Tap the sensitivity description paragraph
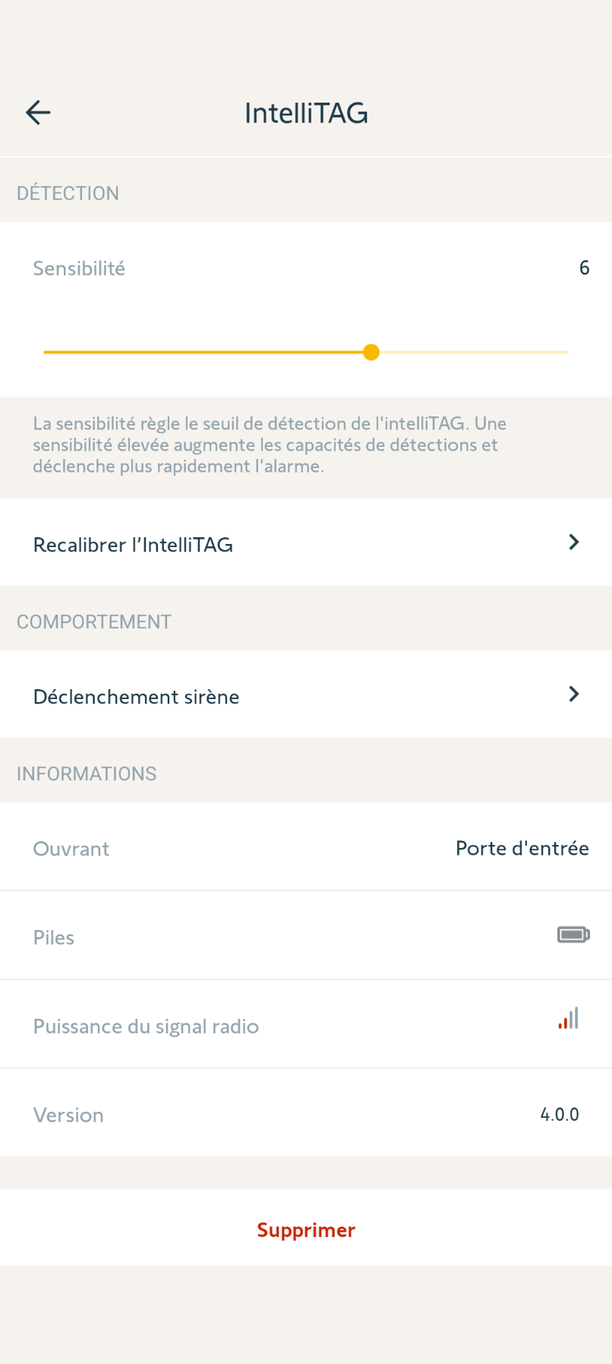The height and width of the screenshot is (1364, 612). [270, 445]
